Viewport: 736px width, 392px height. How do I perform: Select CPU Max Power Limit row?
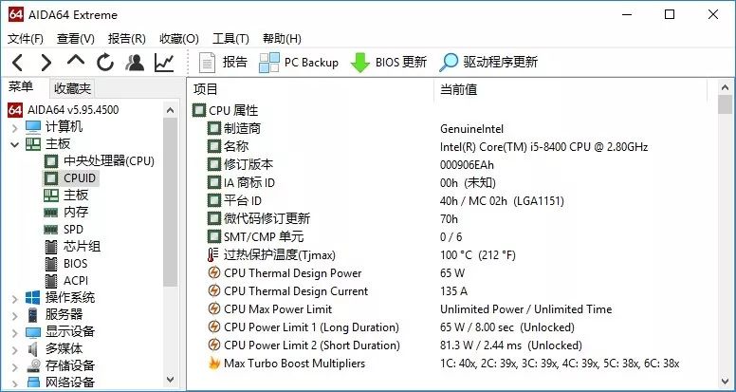pyautogui.click(x=453, y=308)
